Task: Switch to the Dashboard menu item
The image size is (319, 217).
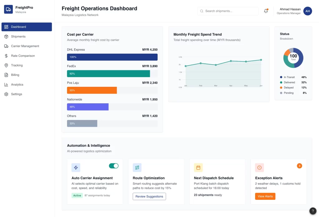Action: [26, 27]
